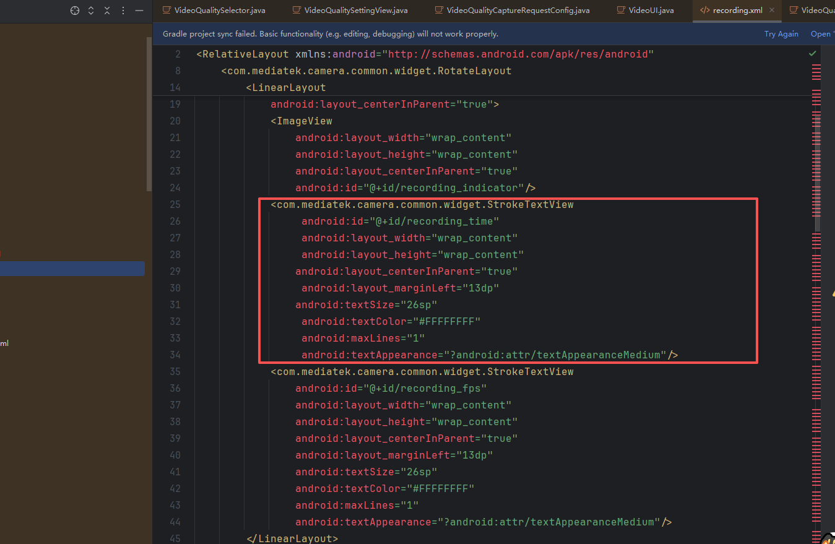The width and height of the screenshot is (835, 544).
Task: Click textColor "#FFFFFFFF" on line 42
Action: coord(385,489)
